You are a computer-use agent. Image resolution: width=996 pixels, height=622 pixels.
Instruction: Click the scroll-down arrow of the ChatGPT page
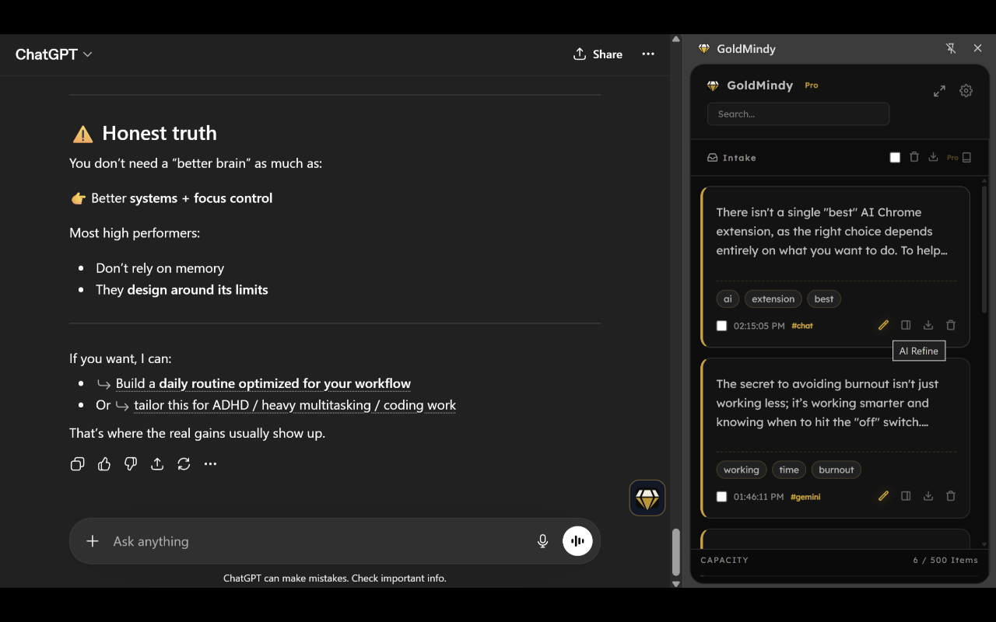[676, 583]
